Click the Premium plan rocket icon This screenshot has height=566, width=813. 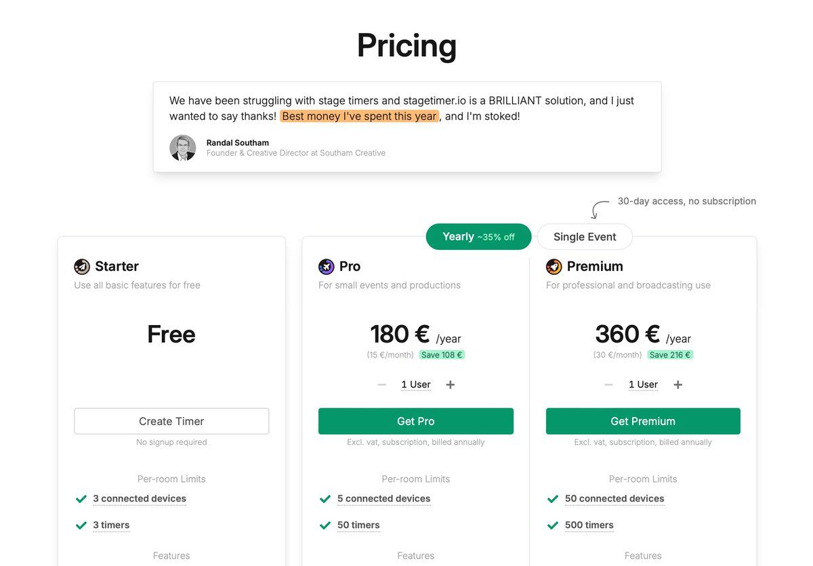point(554,267)
